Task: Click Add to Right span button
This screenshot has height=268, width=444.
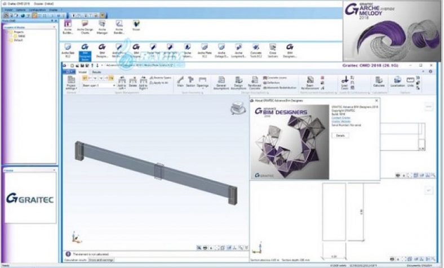Action: (143, 83)
